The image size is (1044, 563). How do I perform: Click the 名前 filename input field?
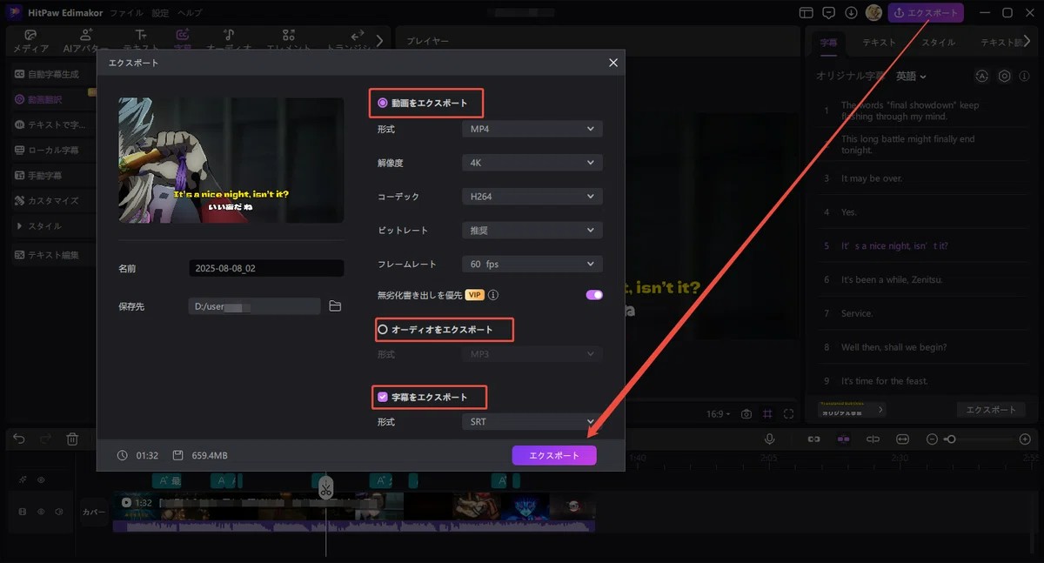[x=265, y=269]
